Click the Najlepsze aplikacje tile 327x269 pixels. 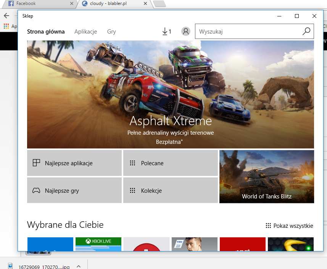coord(74,163)
